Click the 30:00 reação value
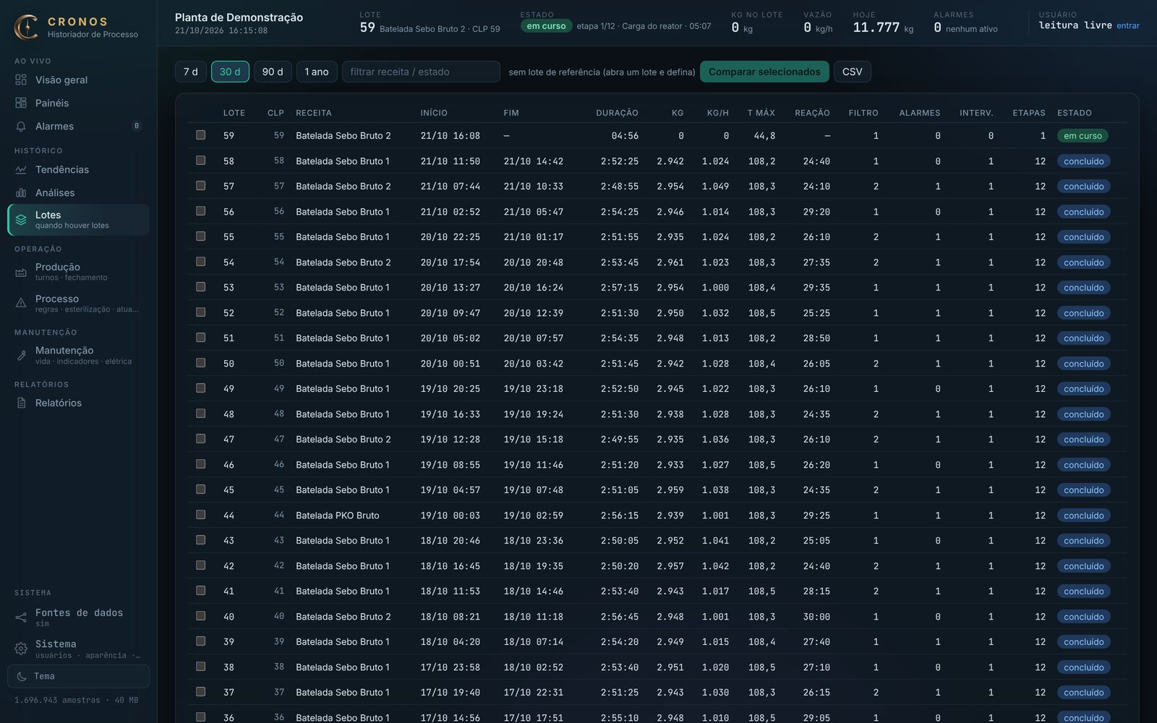 (816, 617)
